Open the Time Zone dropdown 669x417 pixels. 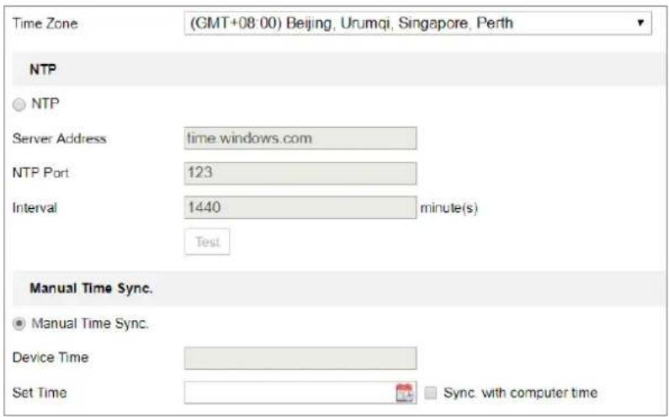417,23
